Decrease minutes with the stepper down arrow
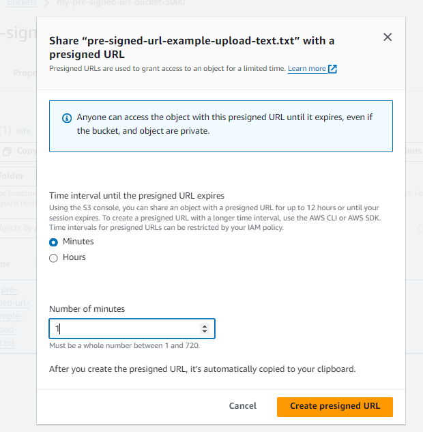 click(x=205, y=332)
